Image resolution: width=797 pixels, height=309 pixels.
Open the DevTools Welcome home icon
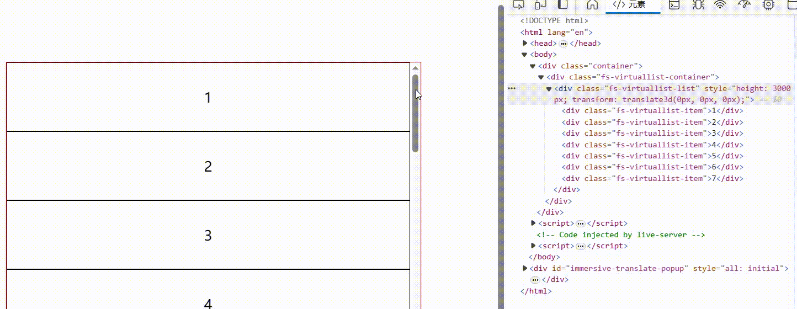[592, 5]
